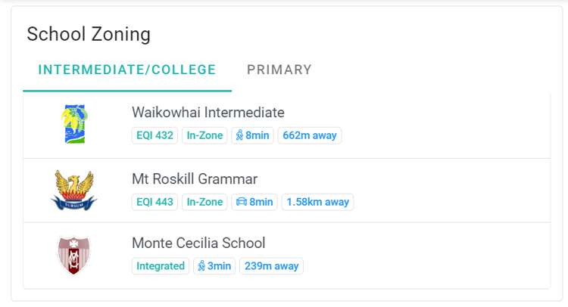Click the School Zoning heading
The image size is (568, 307).
coord(89,34)
